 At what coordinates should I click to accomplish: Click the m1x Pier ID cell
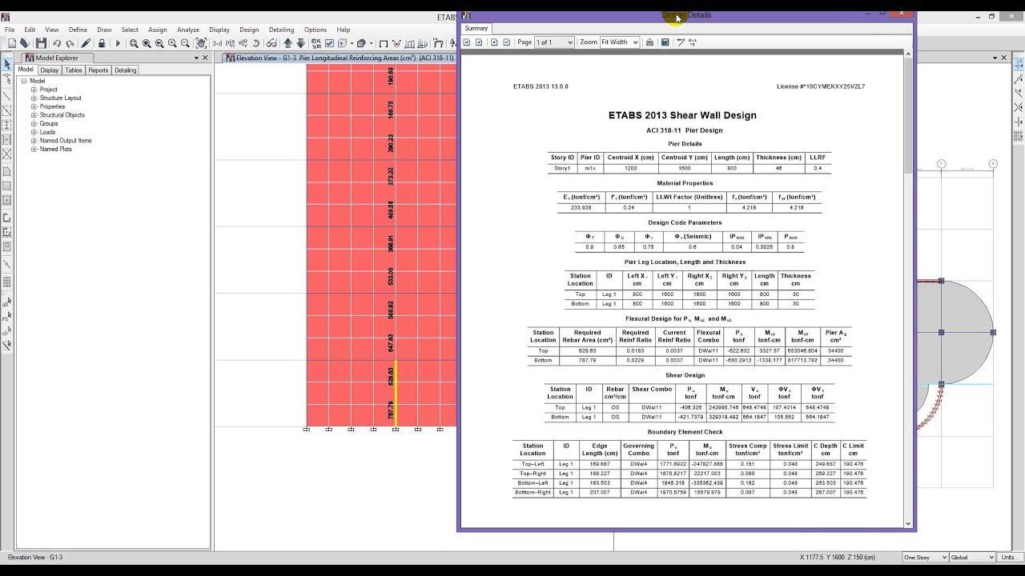pos(589,168)
